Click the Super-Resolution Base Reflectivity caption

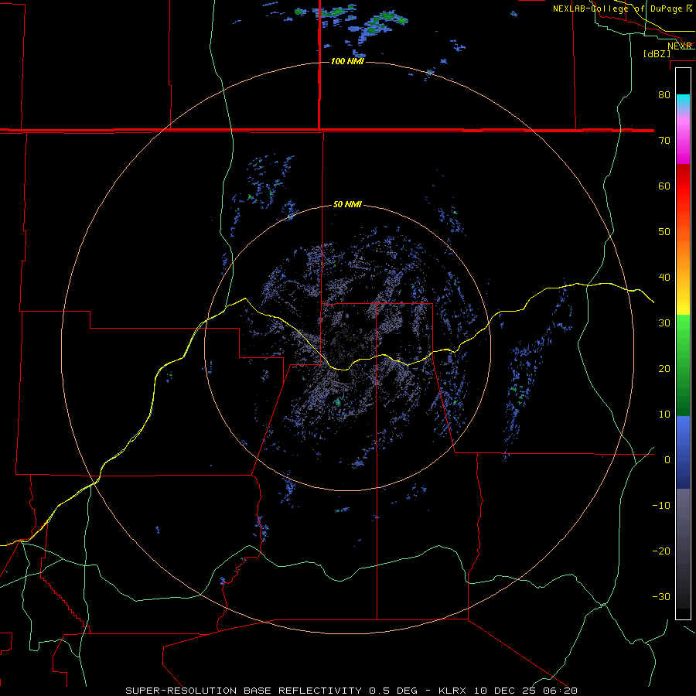coord(350,691)
